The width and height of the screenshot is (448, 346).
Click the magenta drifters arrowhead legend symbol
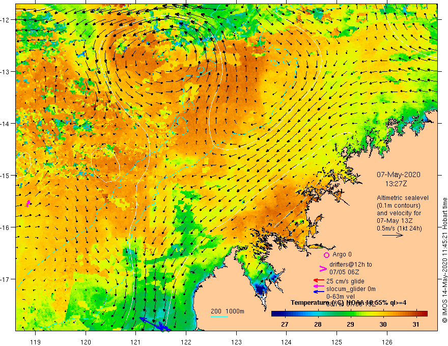tap(323, 269)
